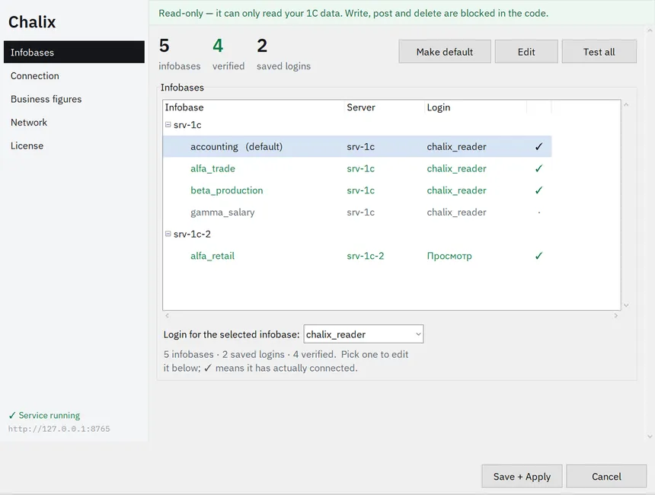Screen dimensions: 655x495
Task: Click the verified checkmark for accounting
Action: point(539,147)
